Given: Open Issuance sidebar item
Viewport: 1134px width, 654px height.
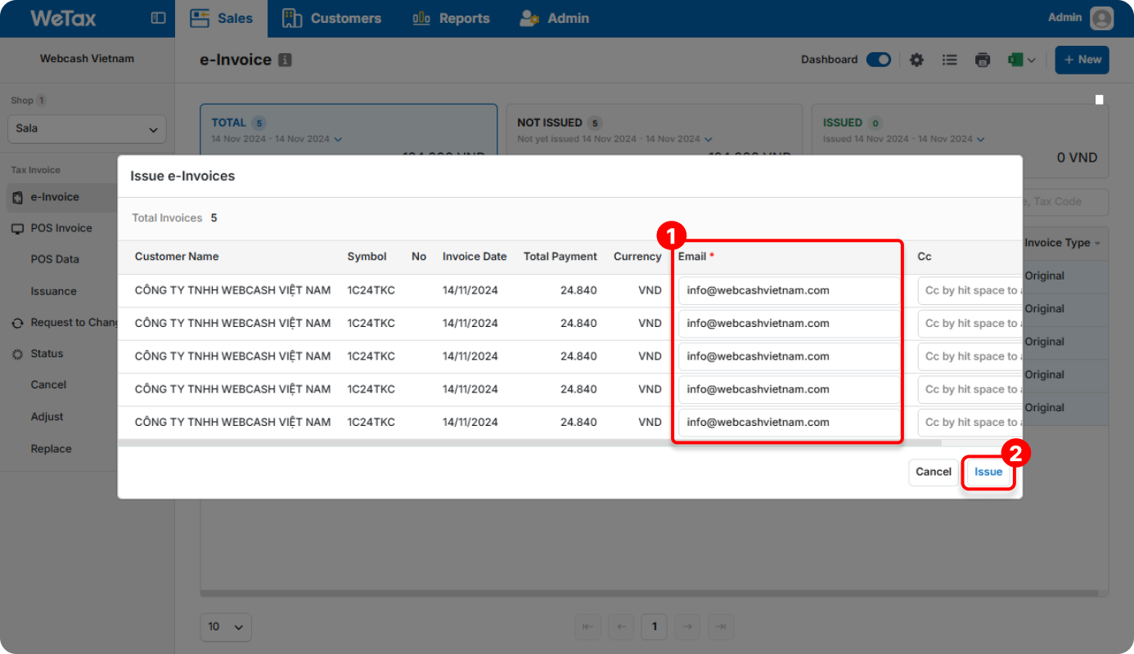Looking at the screenshot, I should 53,291.
